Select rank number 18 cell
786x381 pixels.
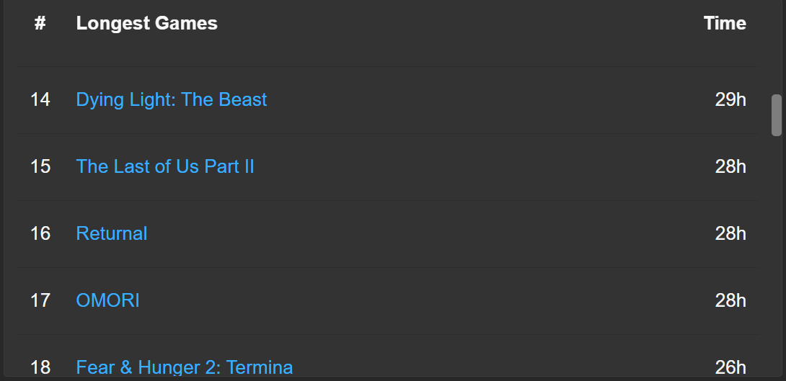pyautogui.click(x=40, y=367)
